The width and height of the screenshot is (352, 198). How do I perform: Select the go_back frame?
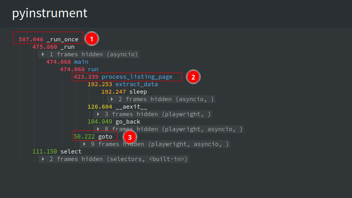tap(114, 122)
